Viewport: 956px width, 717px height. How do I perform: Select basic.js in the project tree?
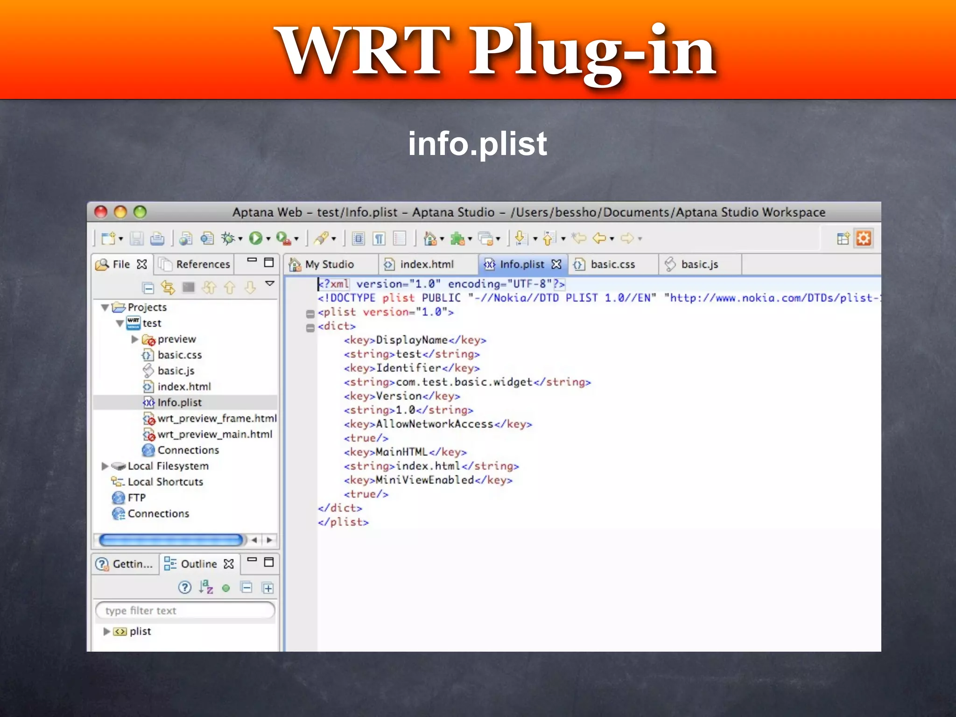168,371
